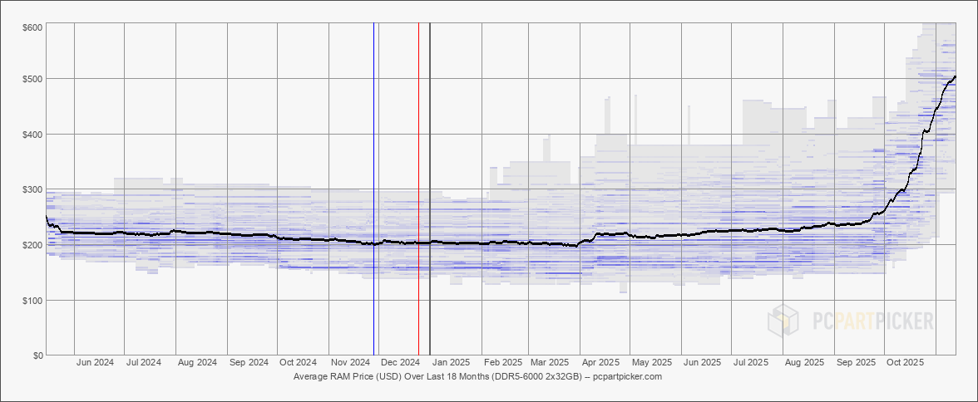Click the Nov 2024 axis label

click(351, 362)
